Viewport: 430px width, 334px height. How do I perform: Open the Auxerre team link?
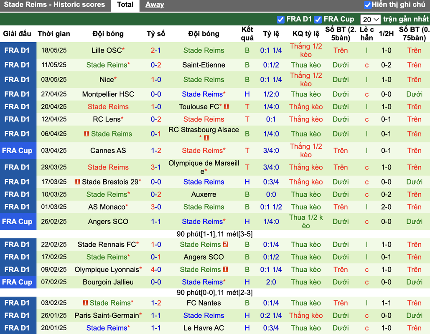(x=204, y=194)
